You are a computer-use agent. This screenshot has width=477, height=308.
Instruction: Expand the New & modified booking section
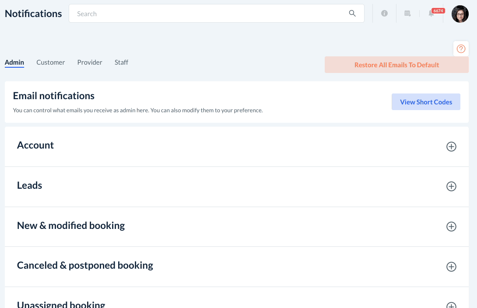[451, 227]
